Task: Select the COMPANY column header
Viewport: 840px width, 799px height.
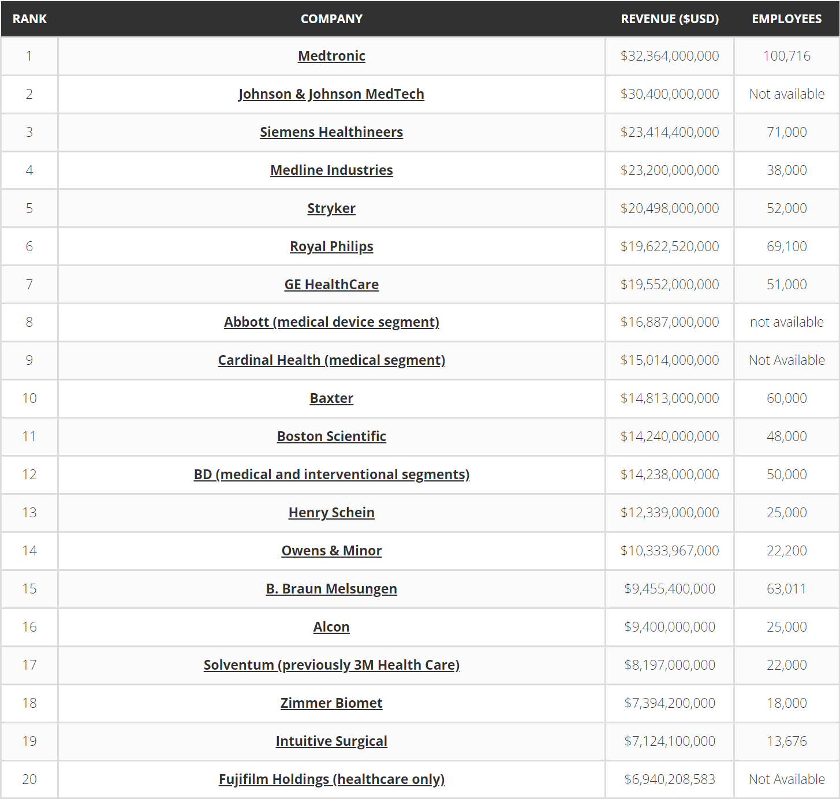Action: (x=331, y=19)
